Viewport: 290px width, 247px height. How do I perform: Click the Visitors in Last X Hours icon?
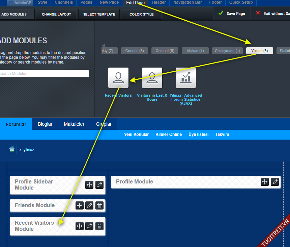coord(152,78)
